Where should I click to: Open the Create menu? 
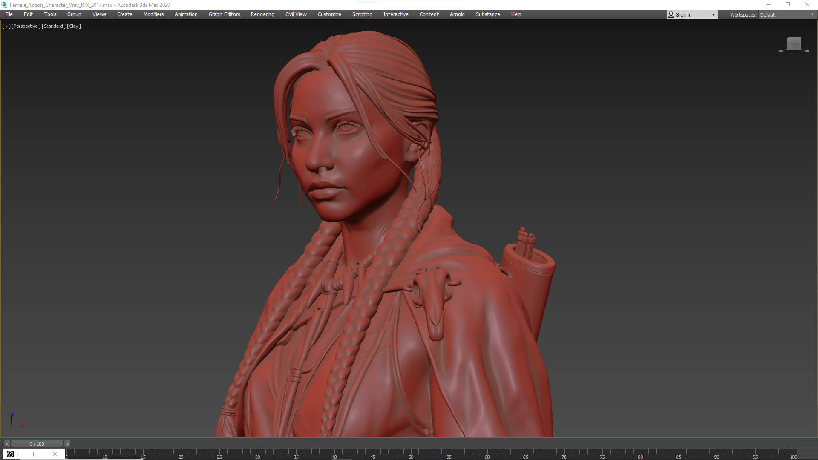[125, 14]
